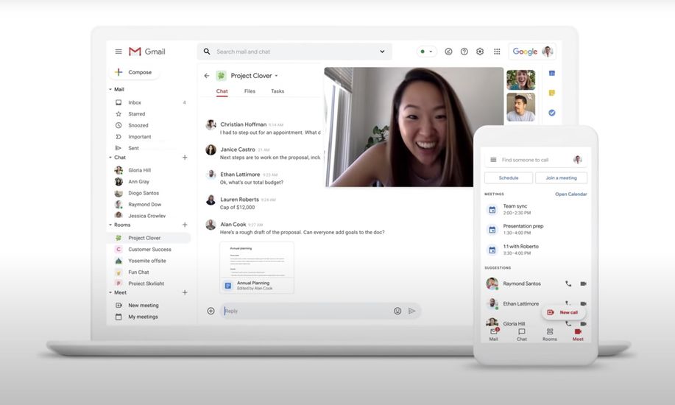Open the Calendar side panel icon
Screen dimensions: 675x405
tap(552, 73)
